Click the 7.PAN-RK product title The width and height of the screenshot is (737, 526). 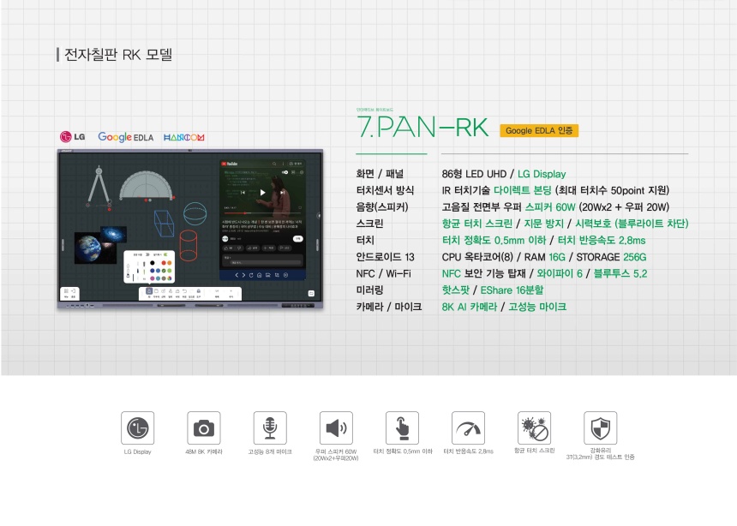tap(422, 128)
